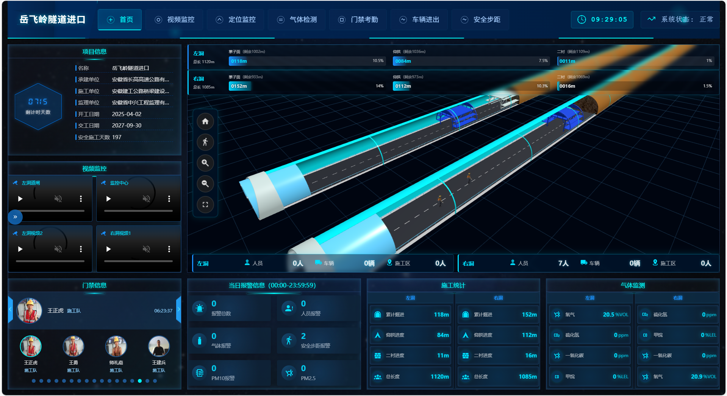
Task: Unmute the 左洞道闸 video
Action: coord(58,199)
